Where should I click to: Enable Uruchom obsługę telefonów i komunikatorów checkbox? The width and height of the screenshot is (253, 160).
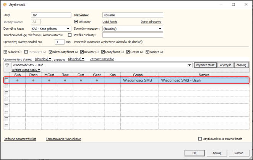[70, 35]
